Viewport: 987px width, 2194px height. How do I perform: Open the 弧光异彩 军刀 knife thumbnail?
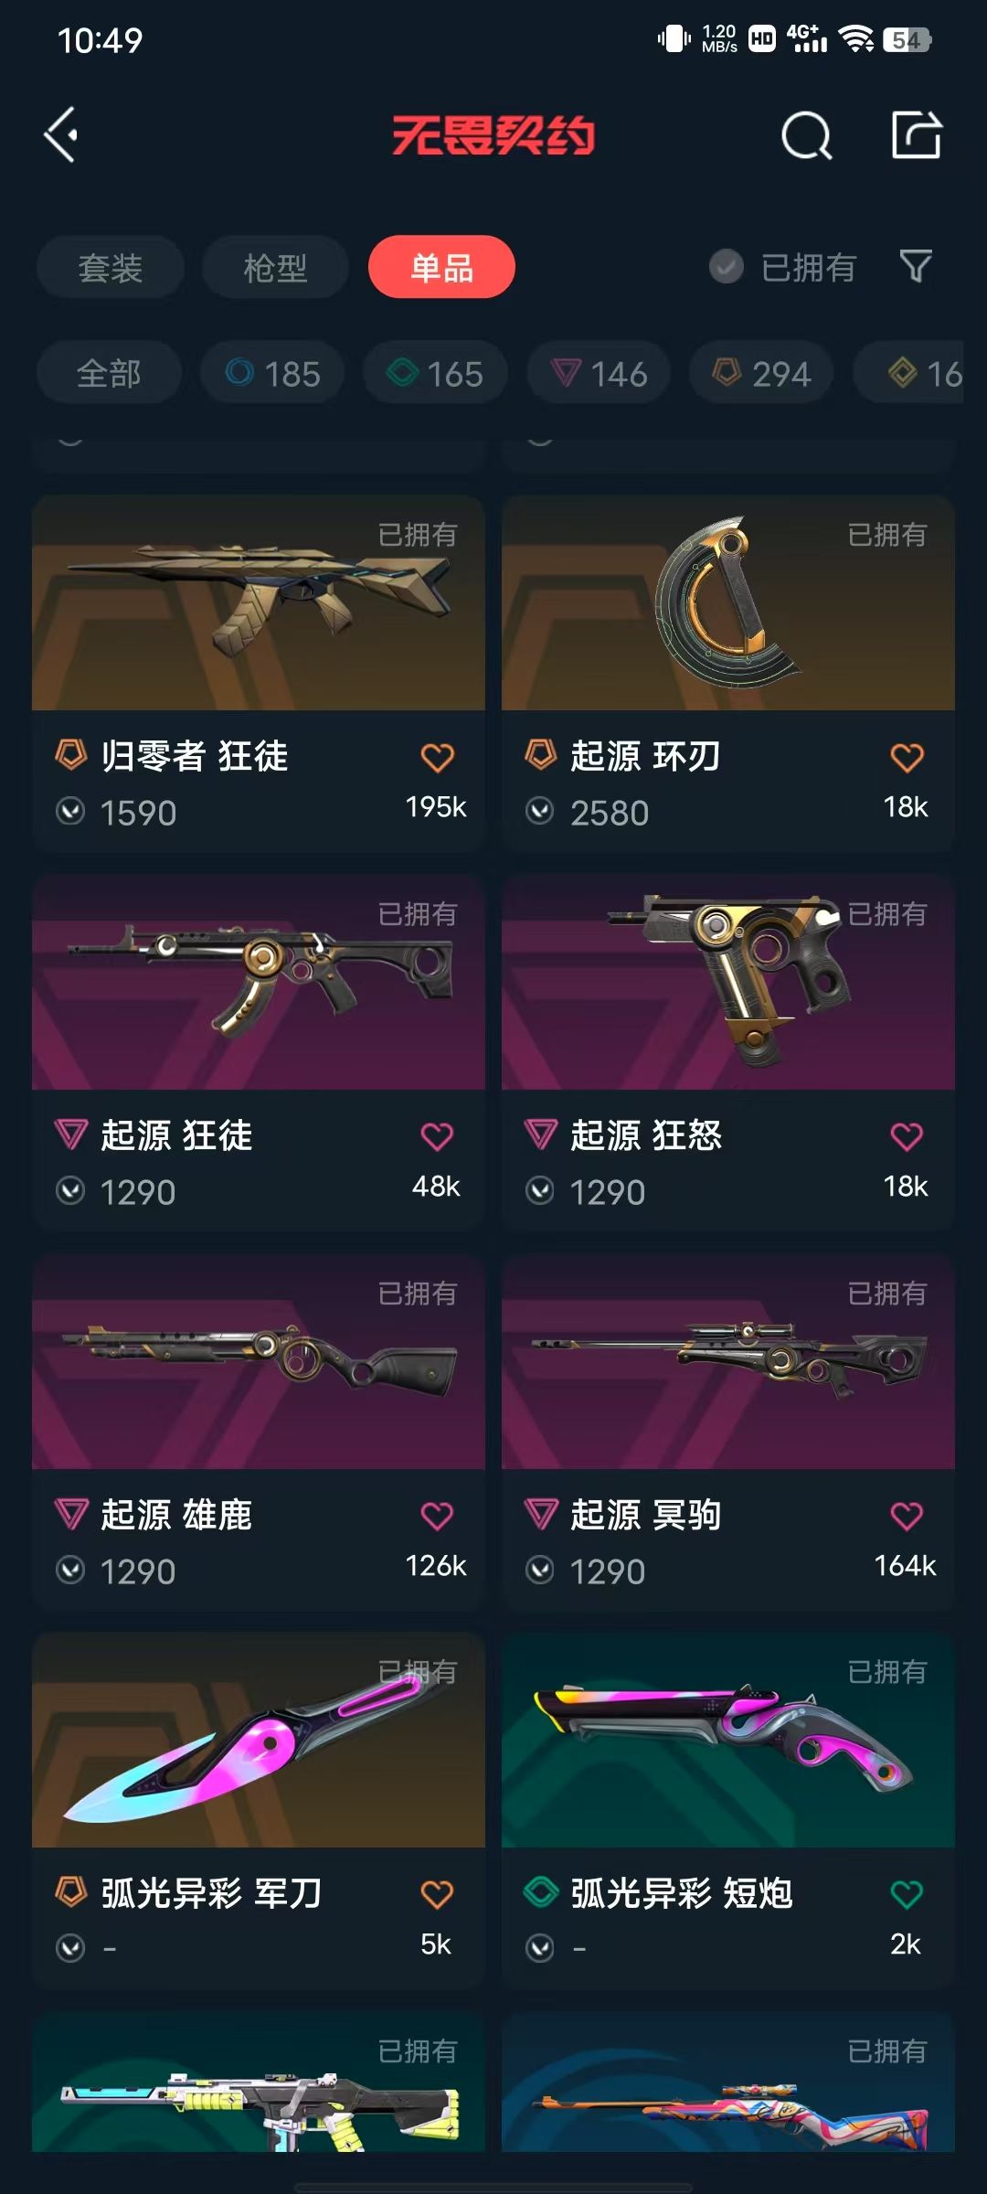click(259, 1741)
